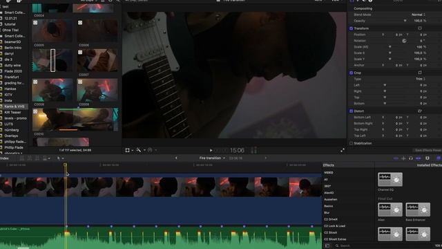Open the Crop Type Trim dropdown
442x249 pixels.
[421, 79]
